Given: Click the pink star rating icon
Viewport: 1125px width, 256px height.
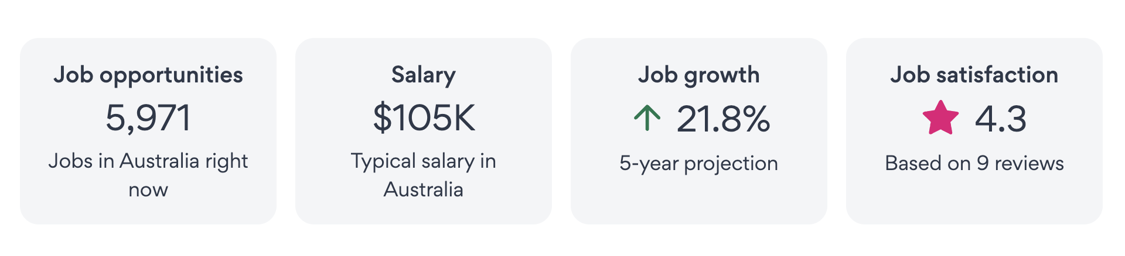Looking at the screenshot, I should 940,118.
